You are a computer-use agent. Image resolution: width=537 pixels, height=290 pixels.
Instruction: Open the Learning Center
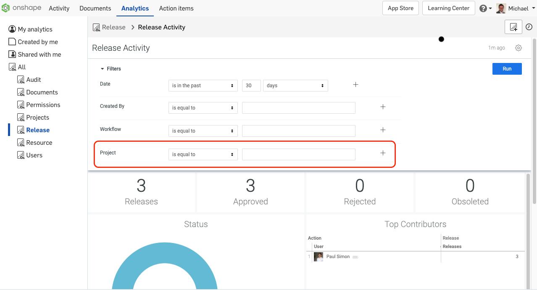[448, 8]
